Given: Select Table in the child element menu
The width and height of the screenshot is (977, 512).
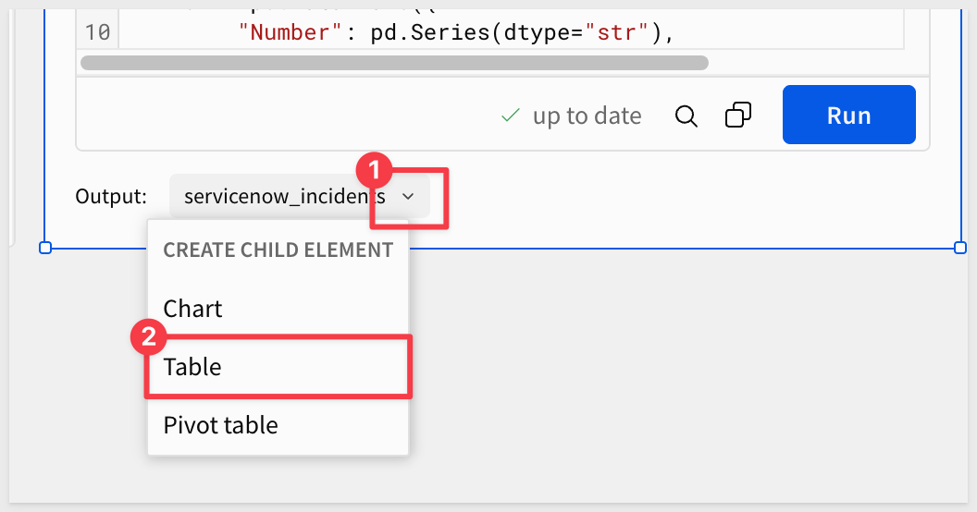Looking at the screenshot, I should tap(192, 367).
